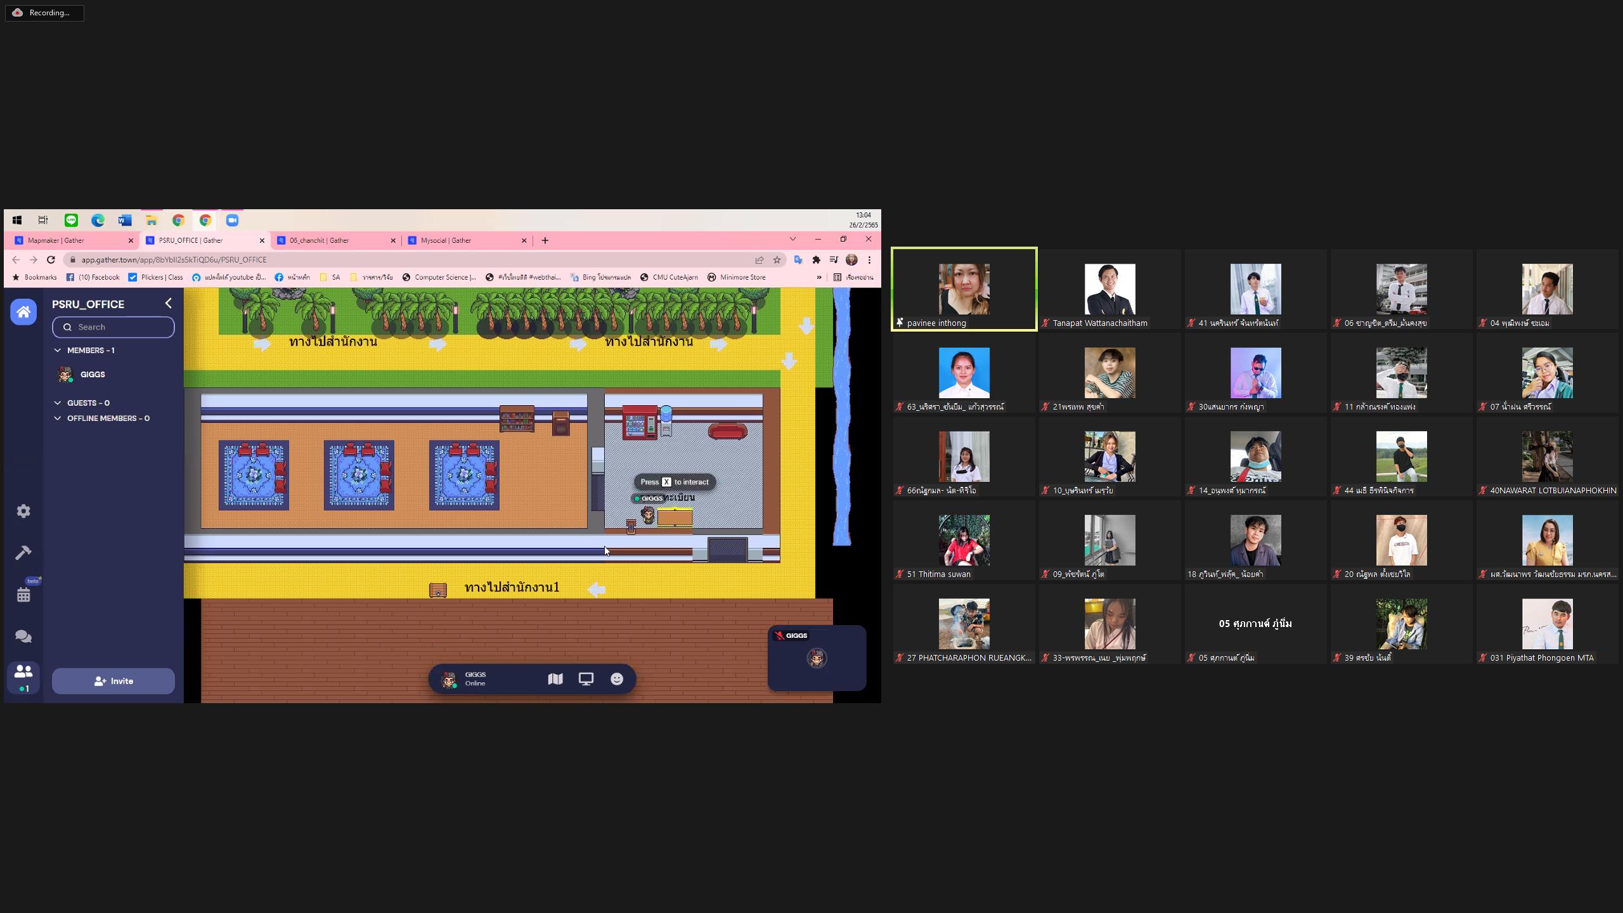This screenshot has height=913, width=1623.
Task: Click the Recording indicator
Action: (x=44, y=13)
